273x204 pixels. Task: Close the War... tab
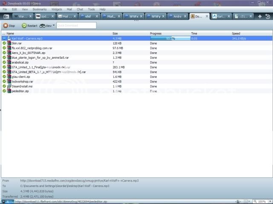30,16
